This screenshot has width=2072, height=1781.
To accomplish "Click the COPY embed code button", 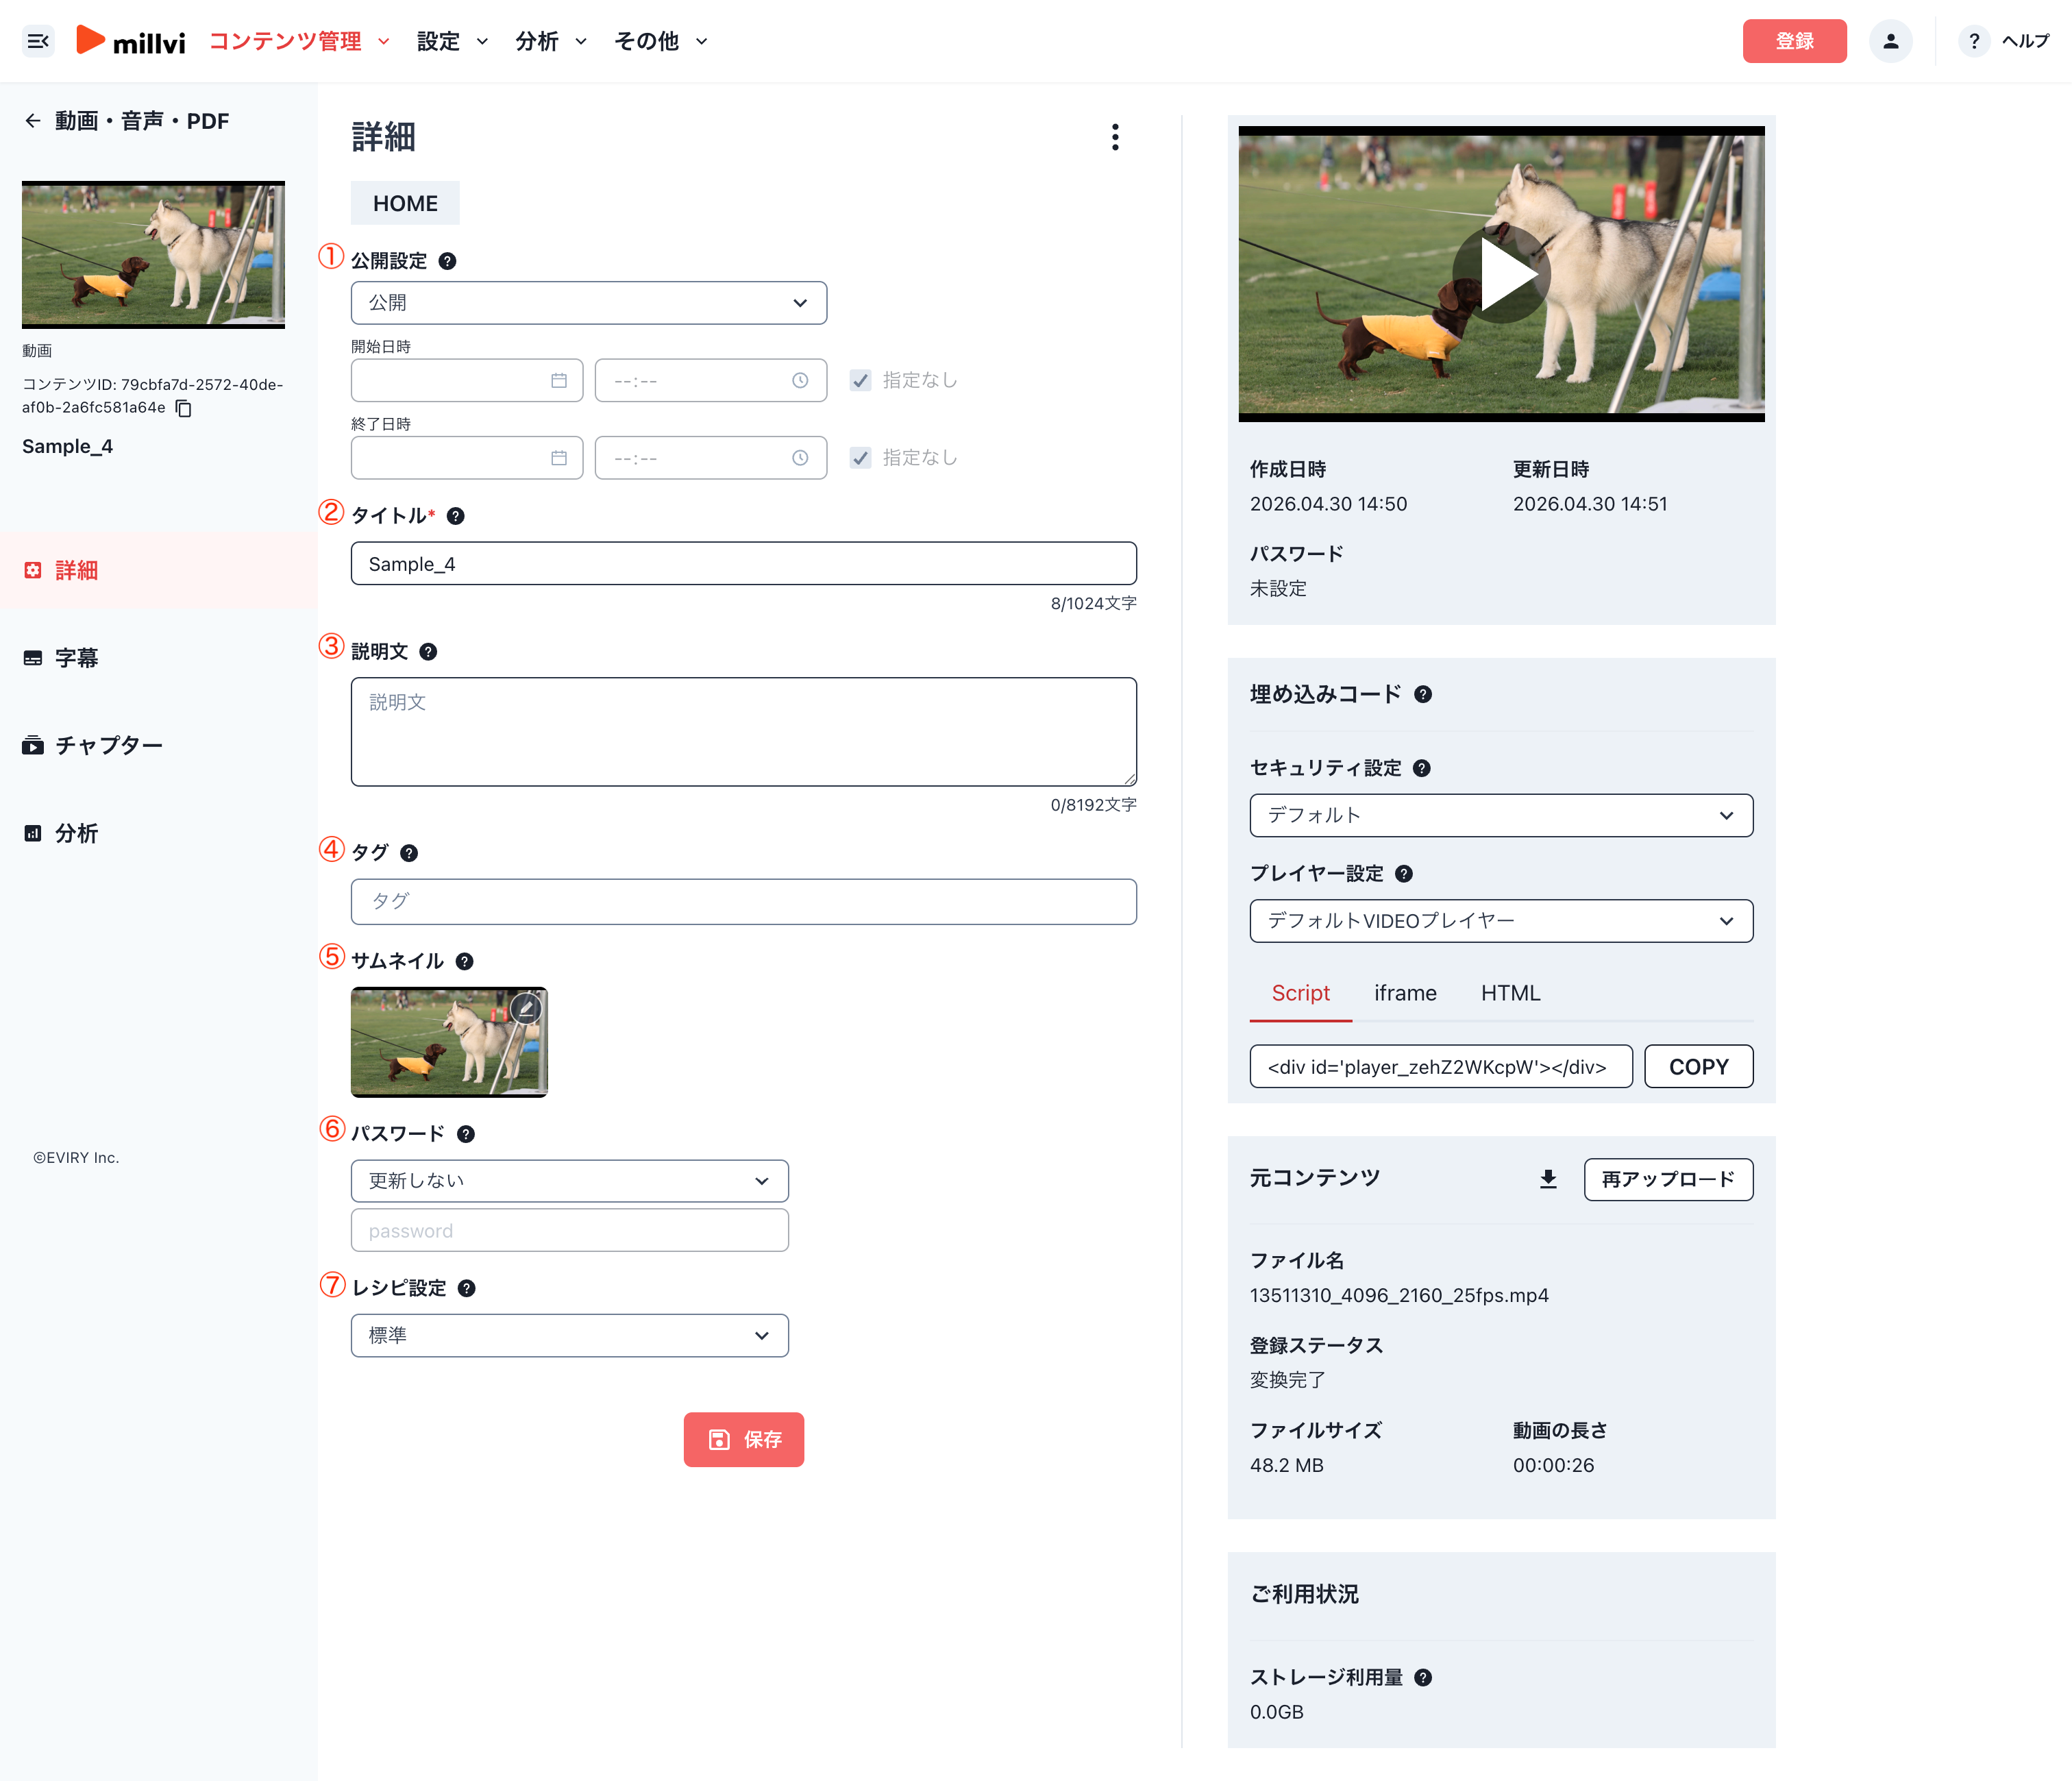I will [x=1698, y=1067].
